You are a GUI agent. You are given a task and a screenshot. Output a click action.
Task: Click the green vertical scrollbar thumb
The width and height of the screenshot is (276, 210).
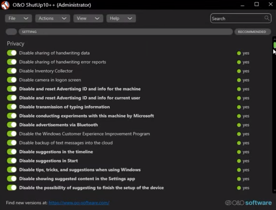click(x=274, y=45)
